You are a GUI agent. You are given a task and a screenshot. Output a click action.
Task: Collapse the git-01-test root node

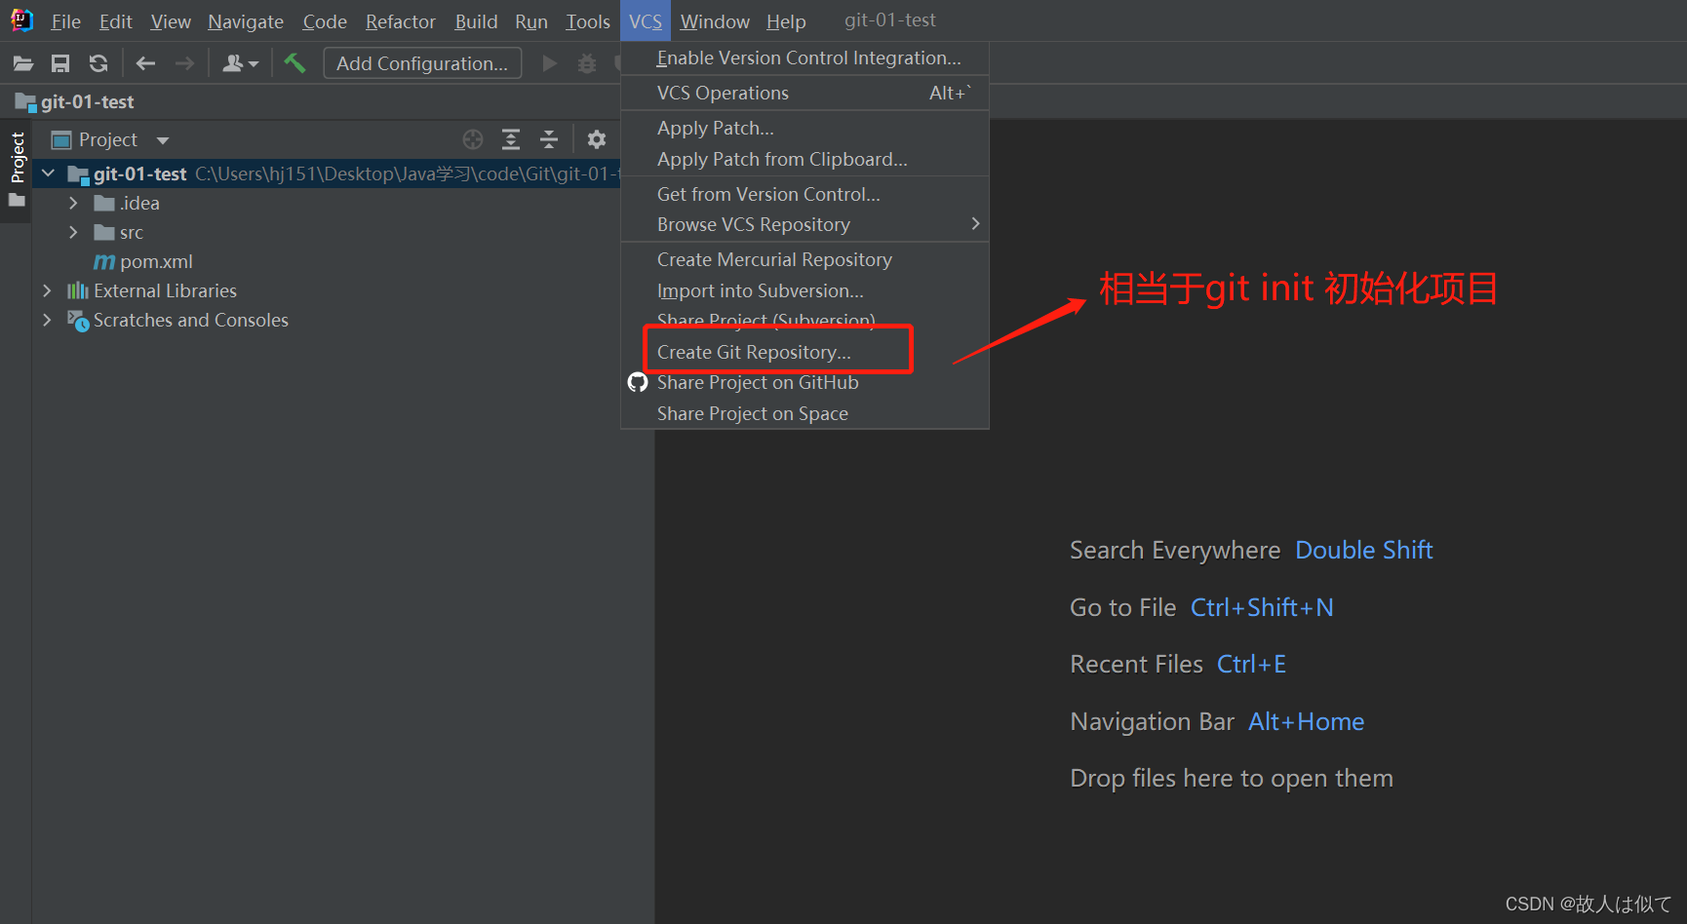pyautogui.click(x=48, y=173)
